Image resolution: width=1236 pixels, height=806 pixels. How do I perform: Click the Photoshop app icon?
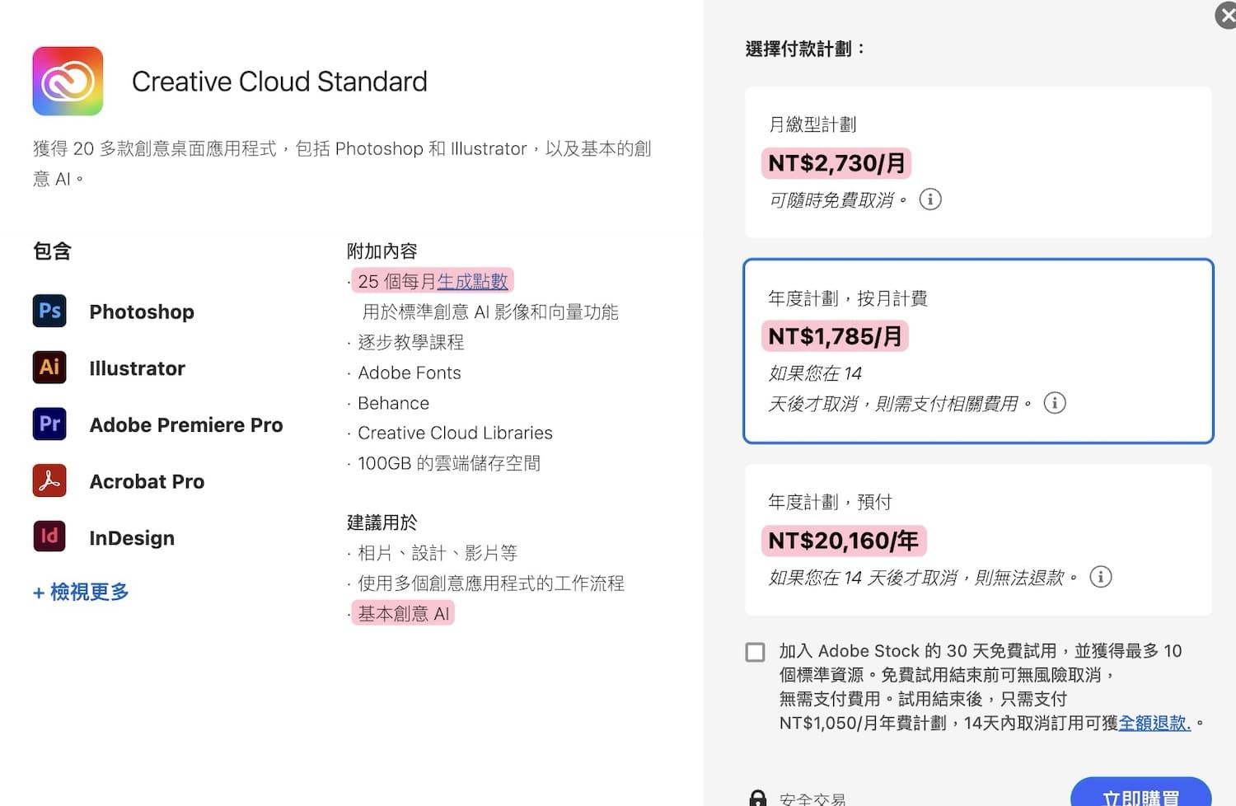tap(49, 311)
